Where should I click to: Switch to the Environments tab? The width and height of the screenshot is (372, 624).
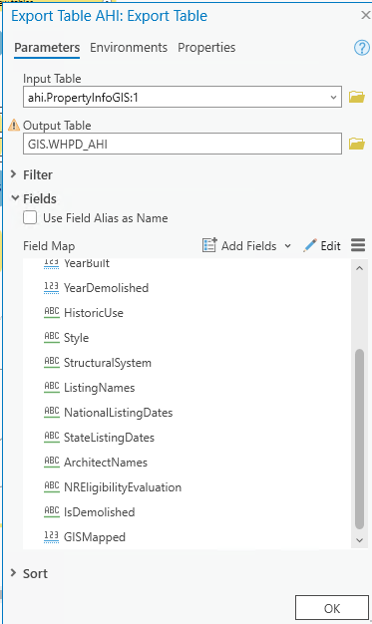click(129, 48)
